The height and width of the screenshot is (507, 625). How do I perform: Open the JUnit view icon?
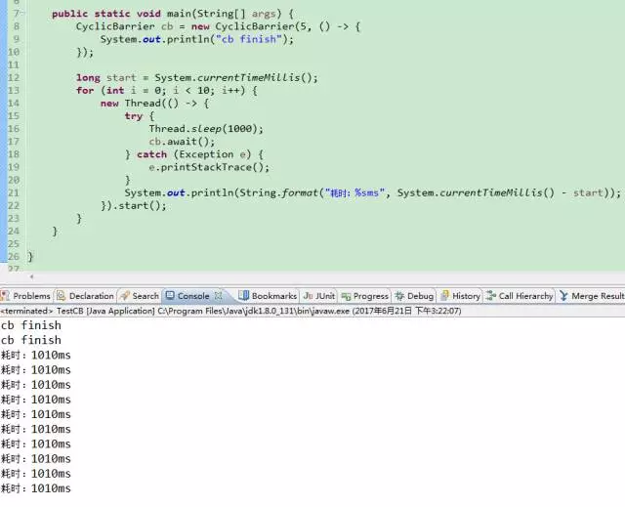pyautogui.click(x=308, y=296)
